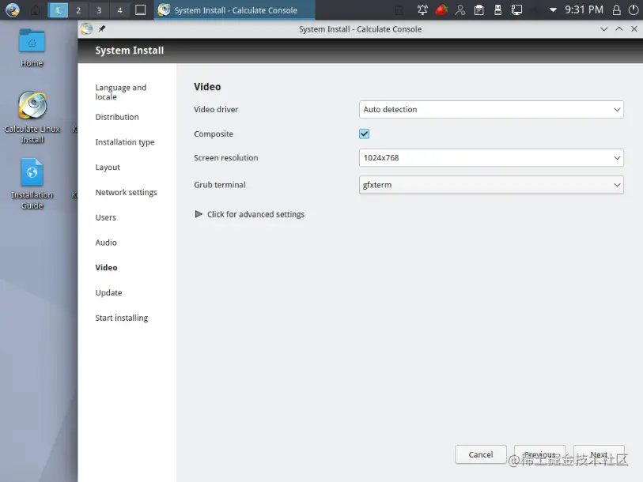The width and height of the screenshot is (643, 482).
Task: Go to Start installing step
Action: click(x=121, y=318)
